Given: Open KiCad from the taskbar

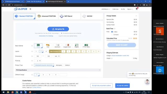Looking at the screenshot, I should point(21,92).
